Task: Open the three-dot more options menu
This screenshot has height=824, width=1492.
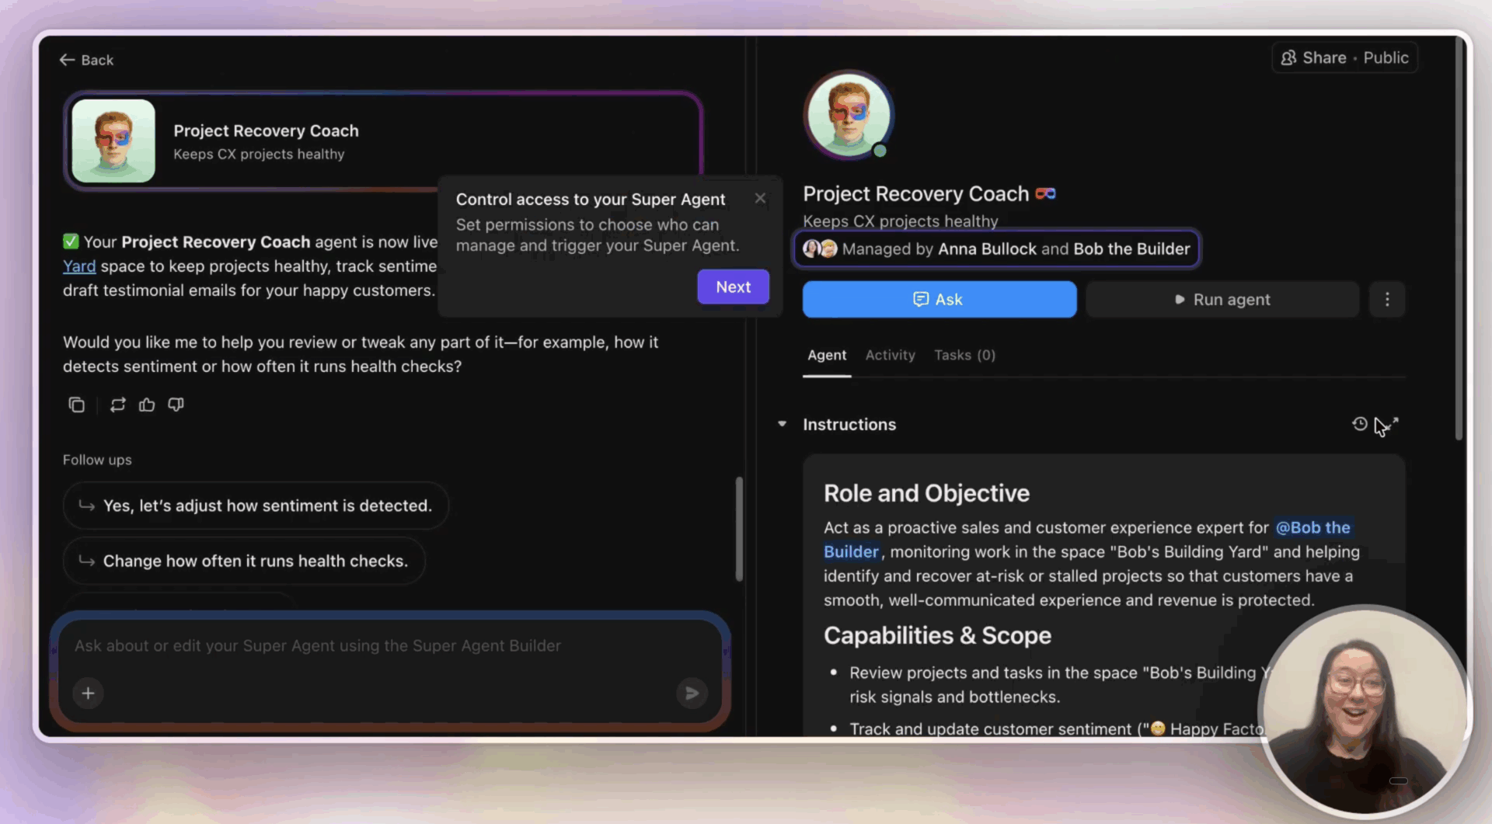Action: coord(1387,299)
